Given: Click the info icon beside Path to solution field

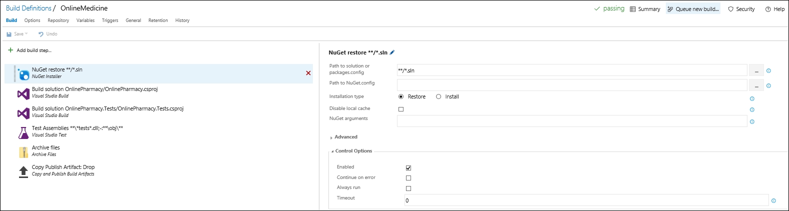Looking at the screenshot, I should click(768, 70).
